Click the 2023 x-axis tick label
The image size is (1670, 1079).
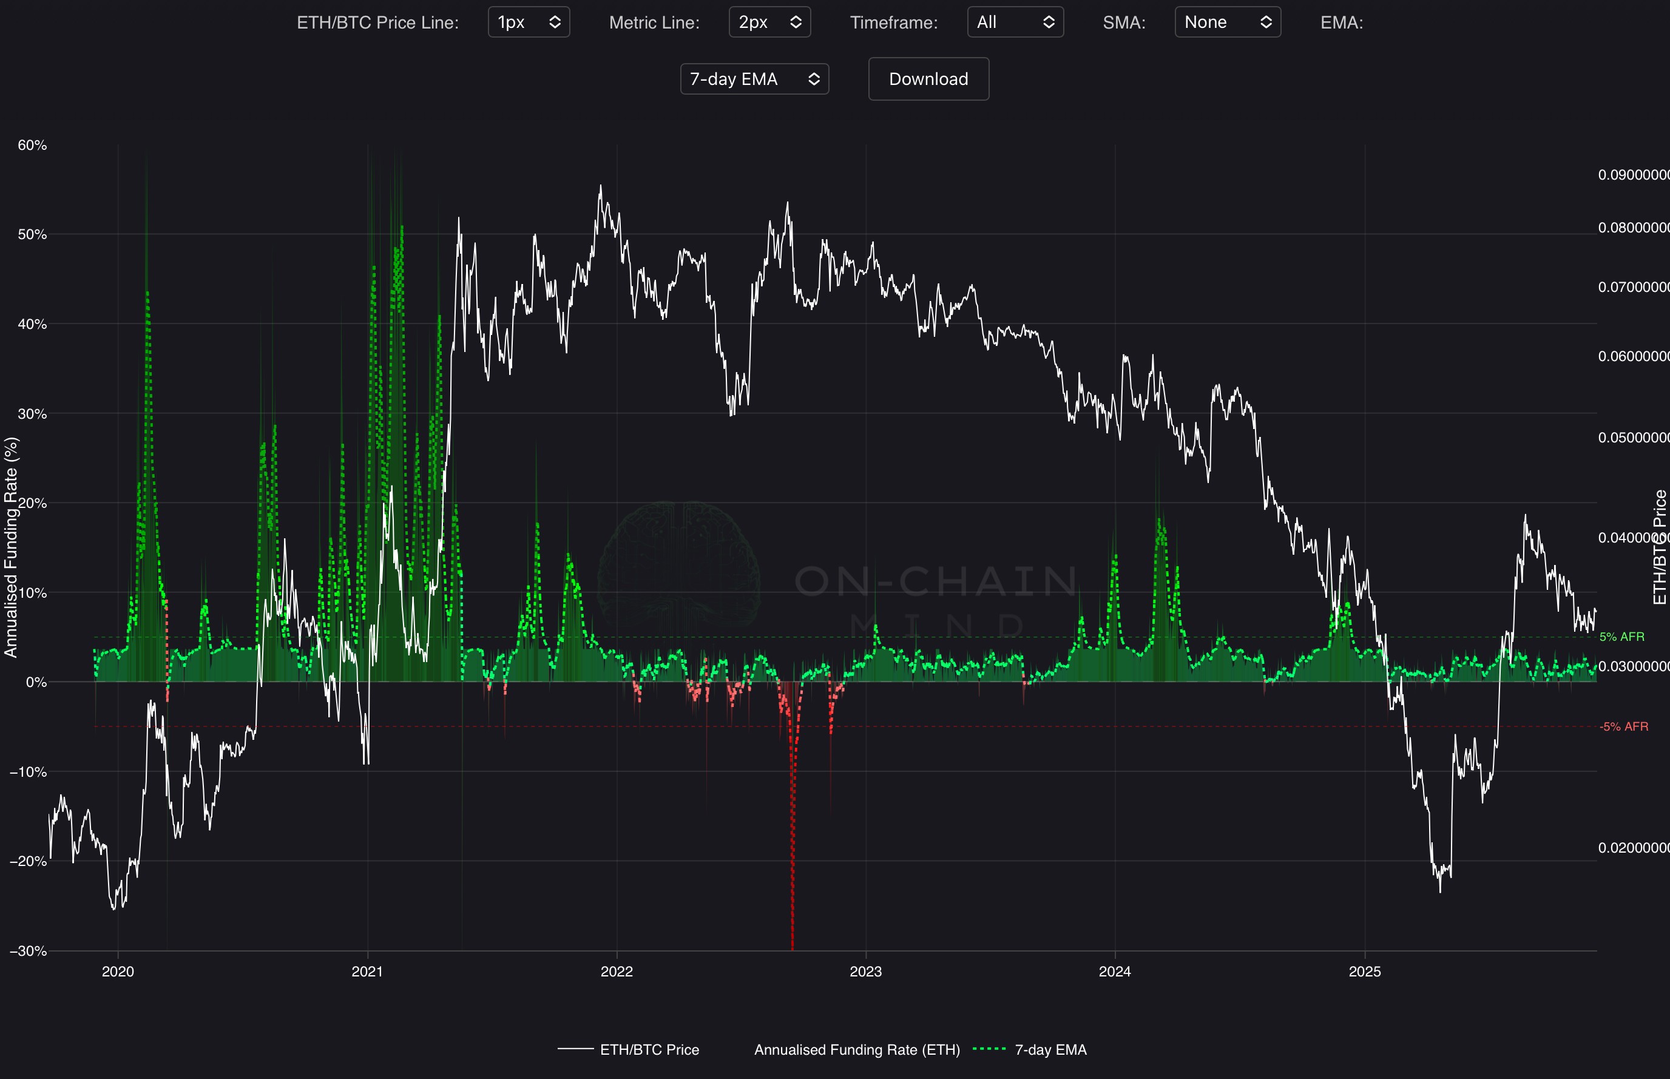(x=865, y=972)
